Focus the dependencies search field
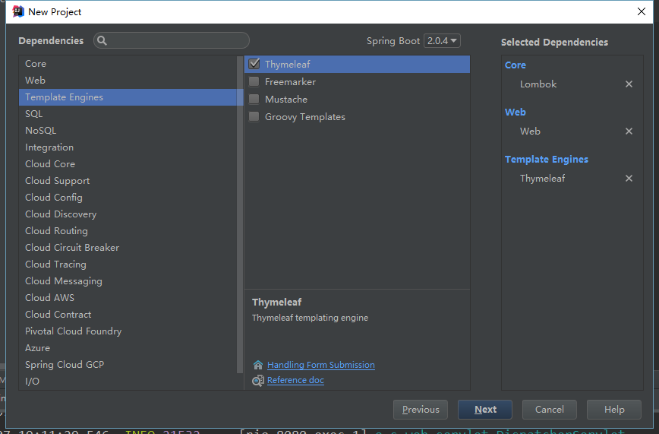 [172, 40]
